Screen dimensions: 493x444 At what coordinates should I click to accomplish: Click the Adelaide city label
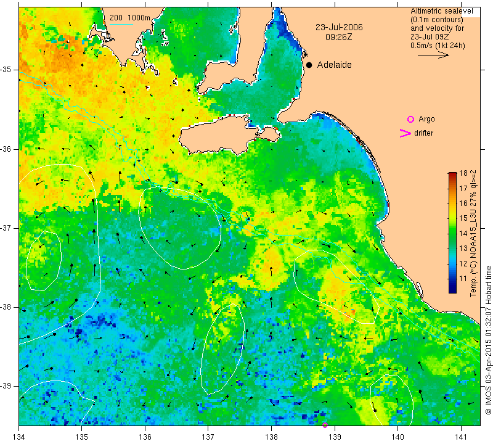[334, 65]
